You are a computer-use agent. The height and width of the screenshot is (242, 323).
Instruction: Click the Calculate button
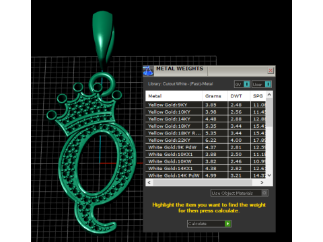click(x=209, y=224)
